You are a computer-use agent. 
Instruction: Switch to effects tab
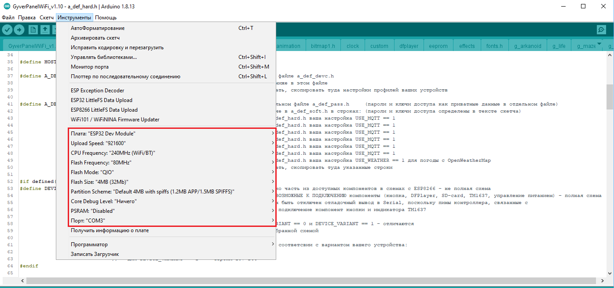coord(467,46)
